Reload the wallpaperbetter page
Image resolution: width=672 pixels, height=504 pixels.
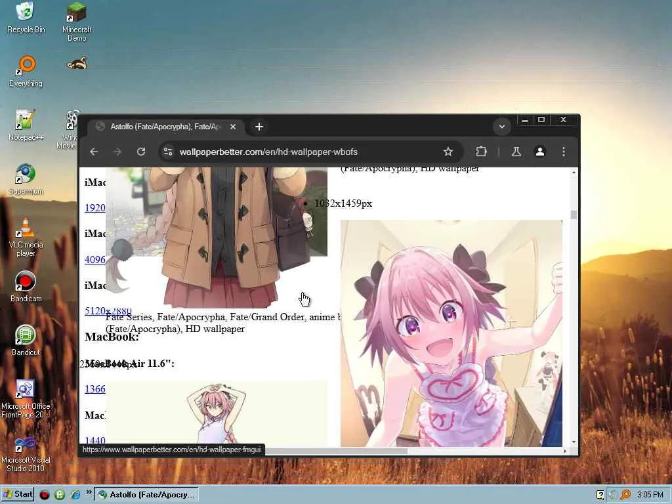click(141, 152)
